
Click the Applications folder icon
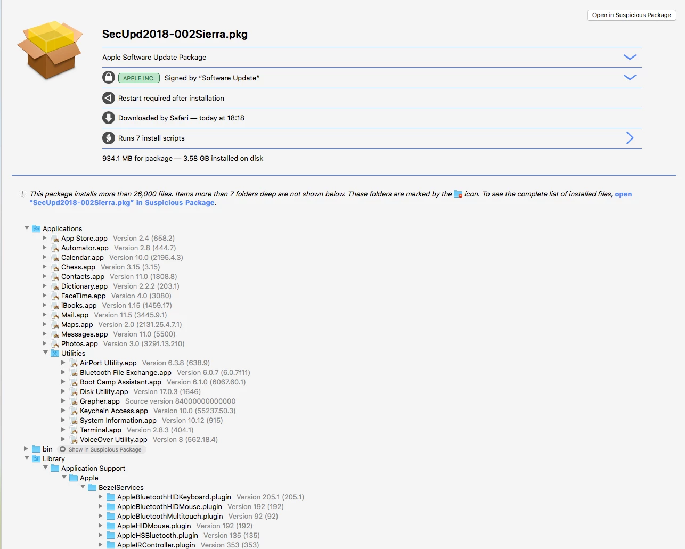(36, 228)
